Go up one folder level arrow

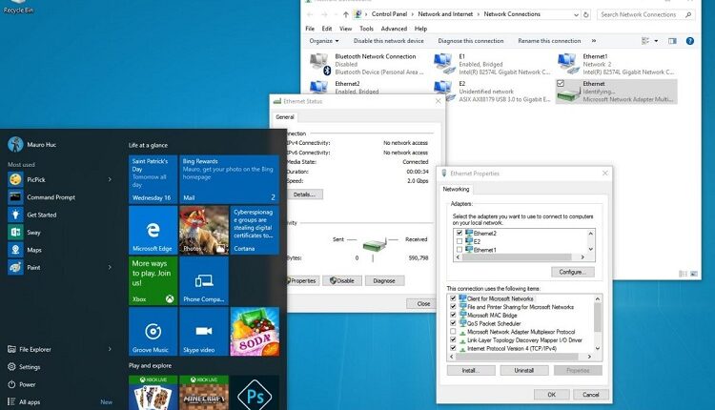[346, 14]
